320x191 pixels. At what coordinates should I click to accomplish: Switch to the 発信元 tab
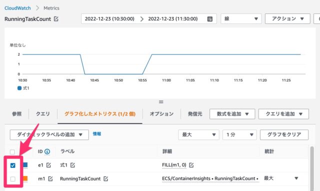click(x=195, y=114)
